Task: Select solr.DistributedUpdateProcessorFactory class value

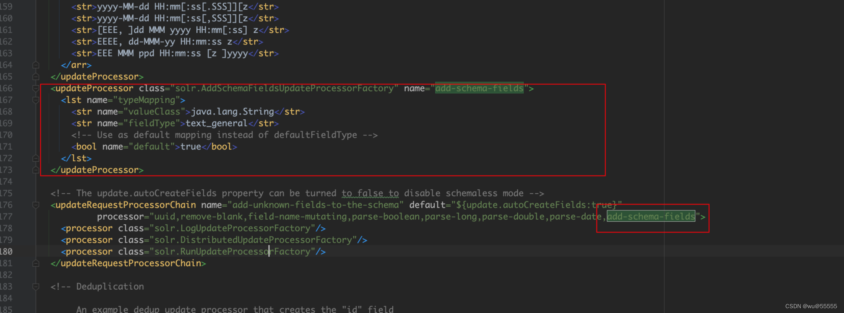Action: (x=253, y=240)
